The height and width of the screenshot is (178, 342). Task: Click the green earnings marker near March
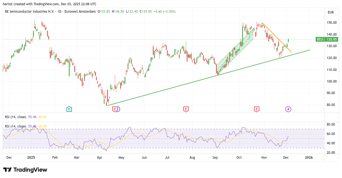69,109
